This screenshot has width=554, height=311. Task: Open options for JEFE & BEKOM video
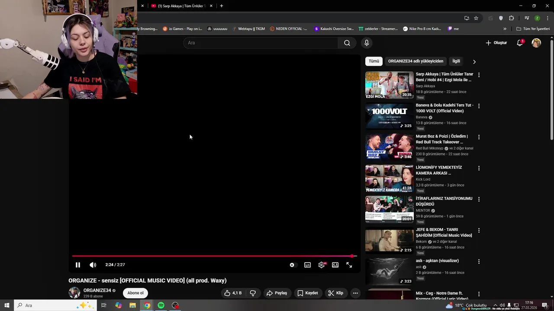(x=479, y=230)
